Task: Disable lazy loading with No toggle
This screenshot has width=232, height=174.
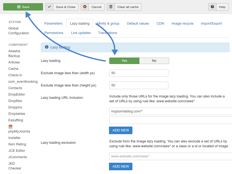Action: [154, 61]
